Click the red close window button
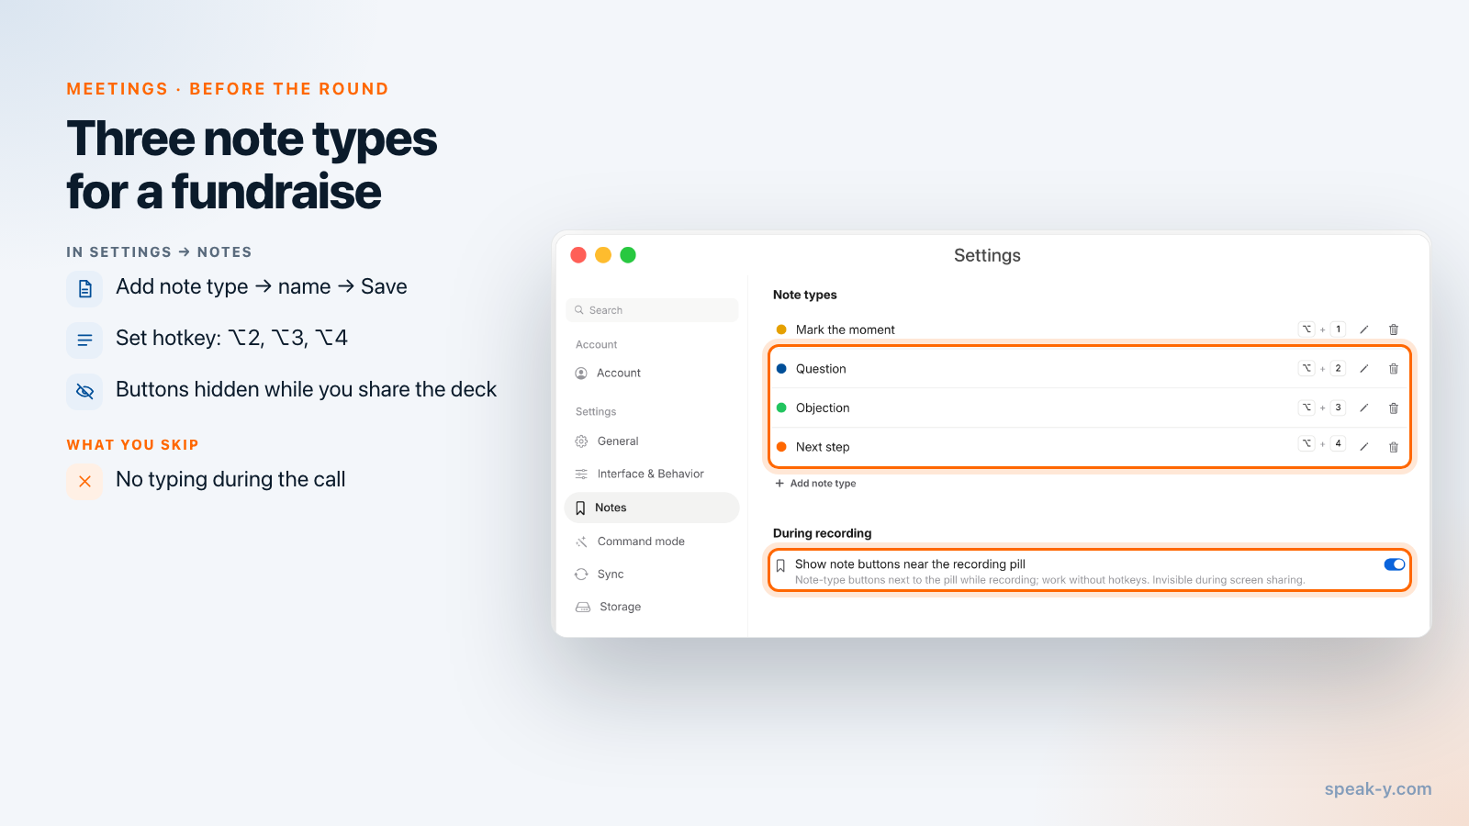The height and width of the screenshot is (826, 1469). click(578, 255)
